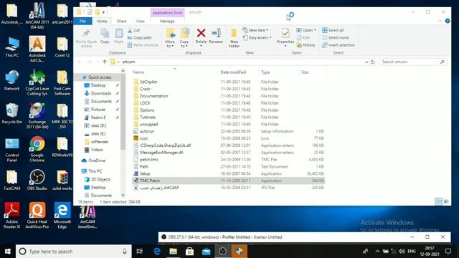This screenshot has width=459, height=258.
Task: Open New item dropdown
Action: tap(255, 30)
